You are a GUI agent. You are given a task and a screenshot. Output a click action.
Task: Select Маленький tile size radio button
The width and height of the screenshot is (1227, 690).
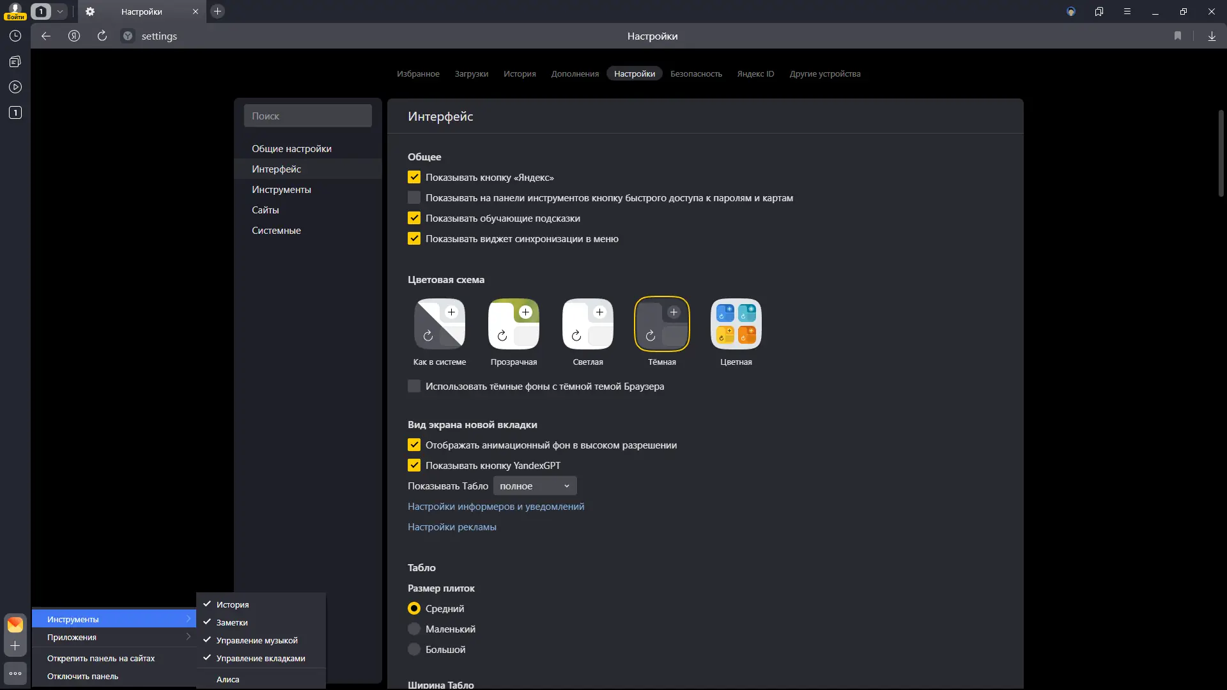pyautogui.click(x=414, y=629)
